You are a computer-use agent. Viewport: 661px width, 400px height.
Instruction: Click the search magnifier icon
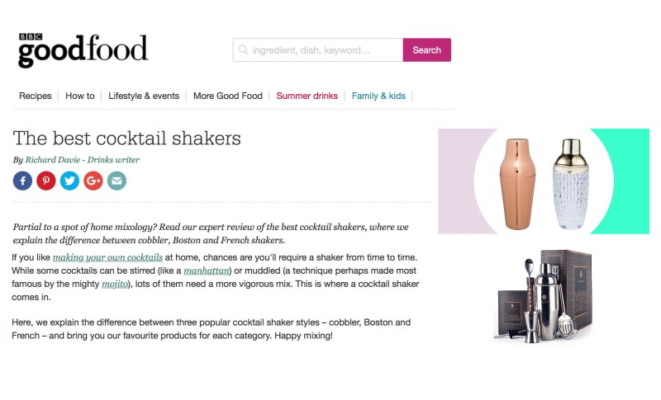[243, 50]
